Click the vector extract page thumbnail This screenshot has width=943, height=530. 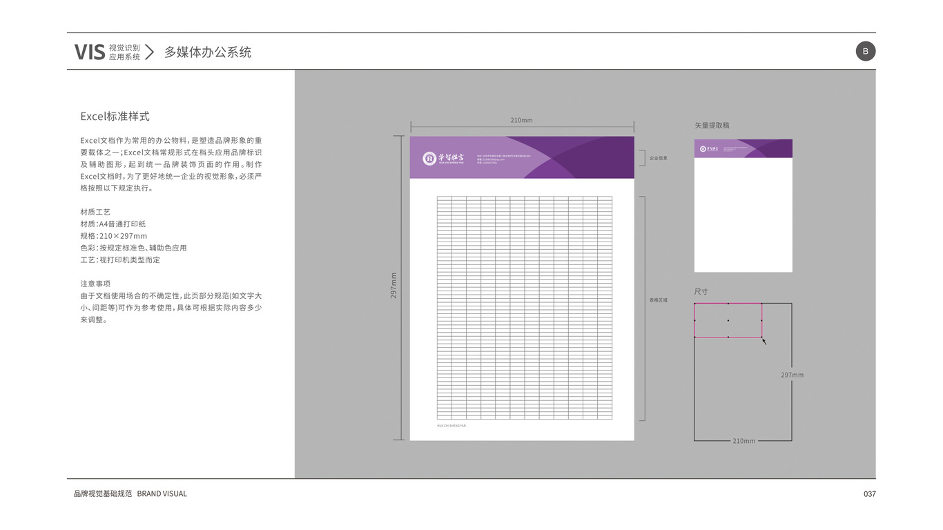(743, 206)
